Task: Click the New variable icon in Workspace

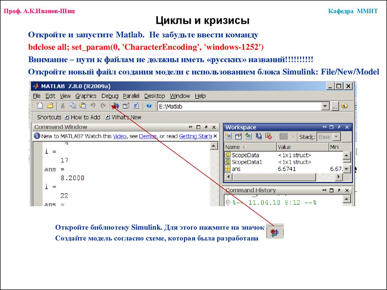Action: click(228, 136)
